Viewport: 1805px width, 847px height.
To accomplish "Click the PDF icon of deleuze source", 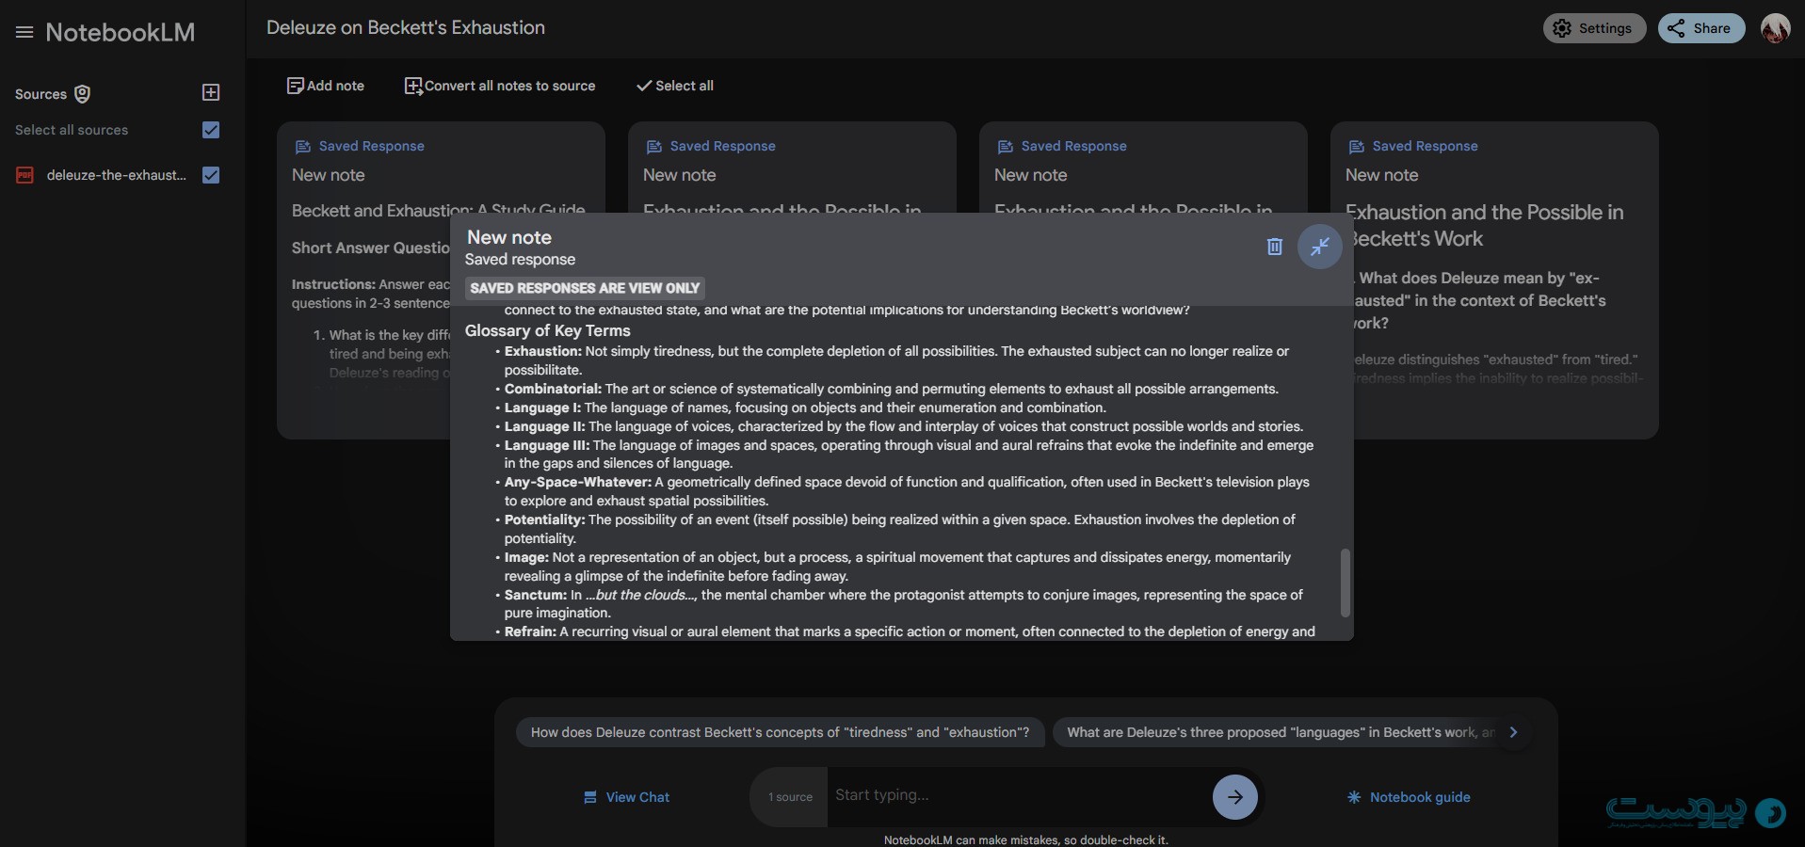I will [x=24, y=175].
